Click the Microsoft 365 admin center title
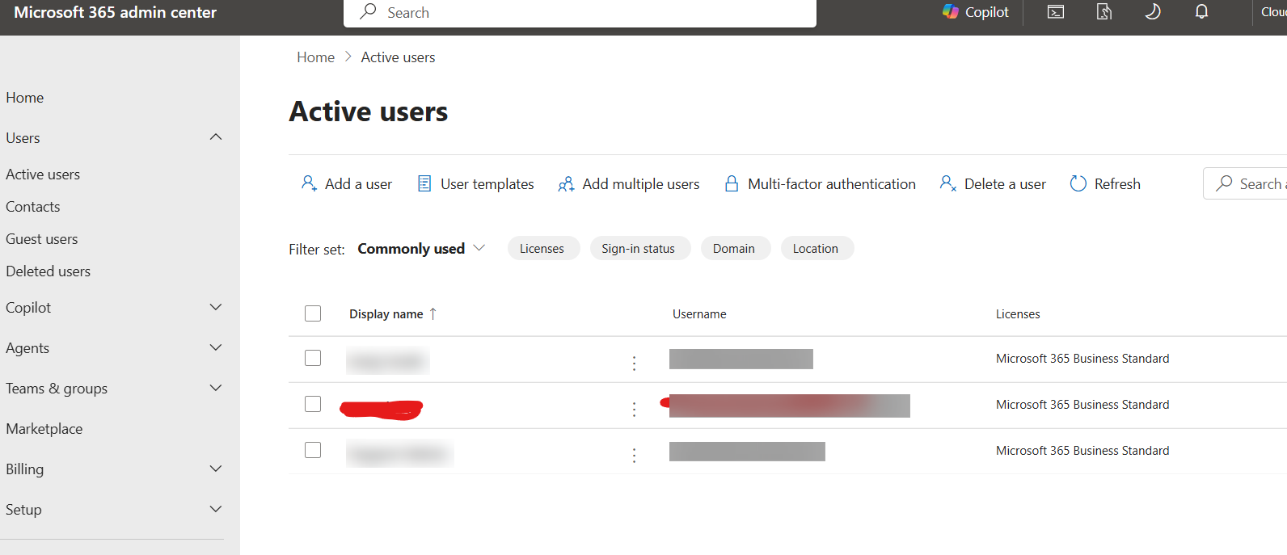 (x=115, y=12)
